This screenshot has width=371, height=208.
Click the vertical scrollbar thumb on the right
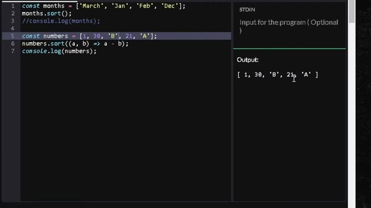(x=352, y=11)
